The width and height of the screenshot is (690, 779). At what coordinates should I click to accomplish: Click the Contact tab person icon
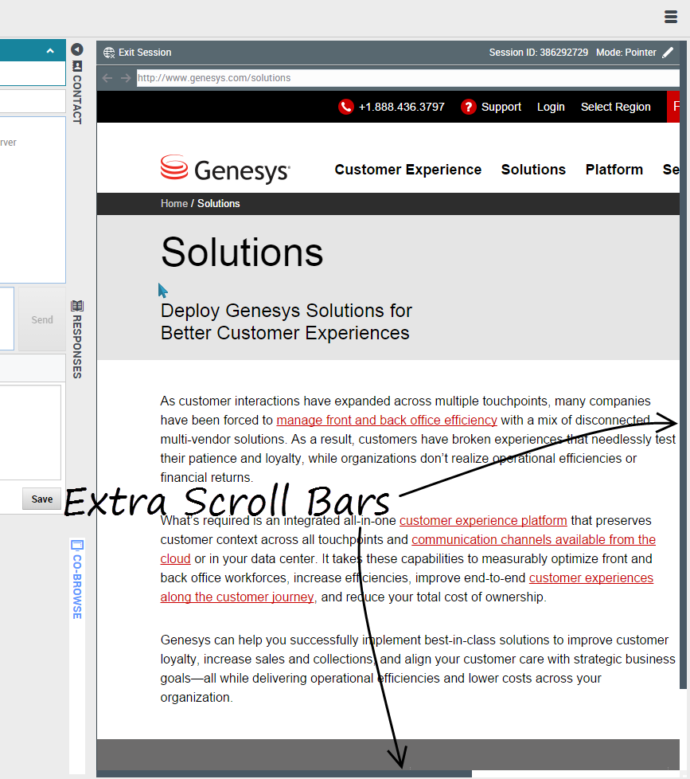[x=77, y=66]
